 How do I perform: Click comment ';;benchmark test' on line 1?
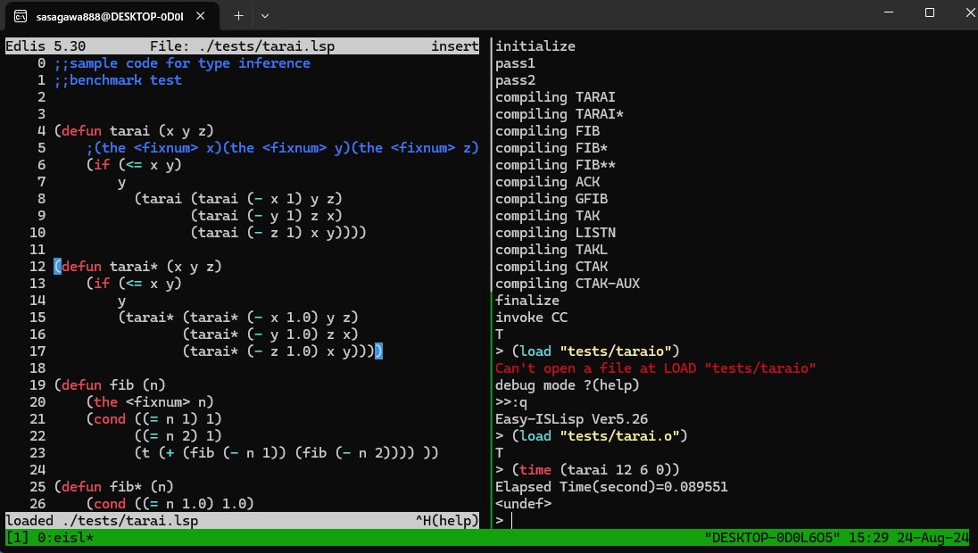(118, 79)
